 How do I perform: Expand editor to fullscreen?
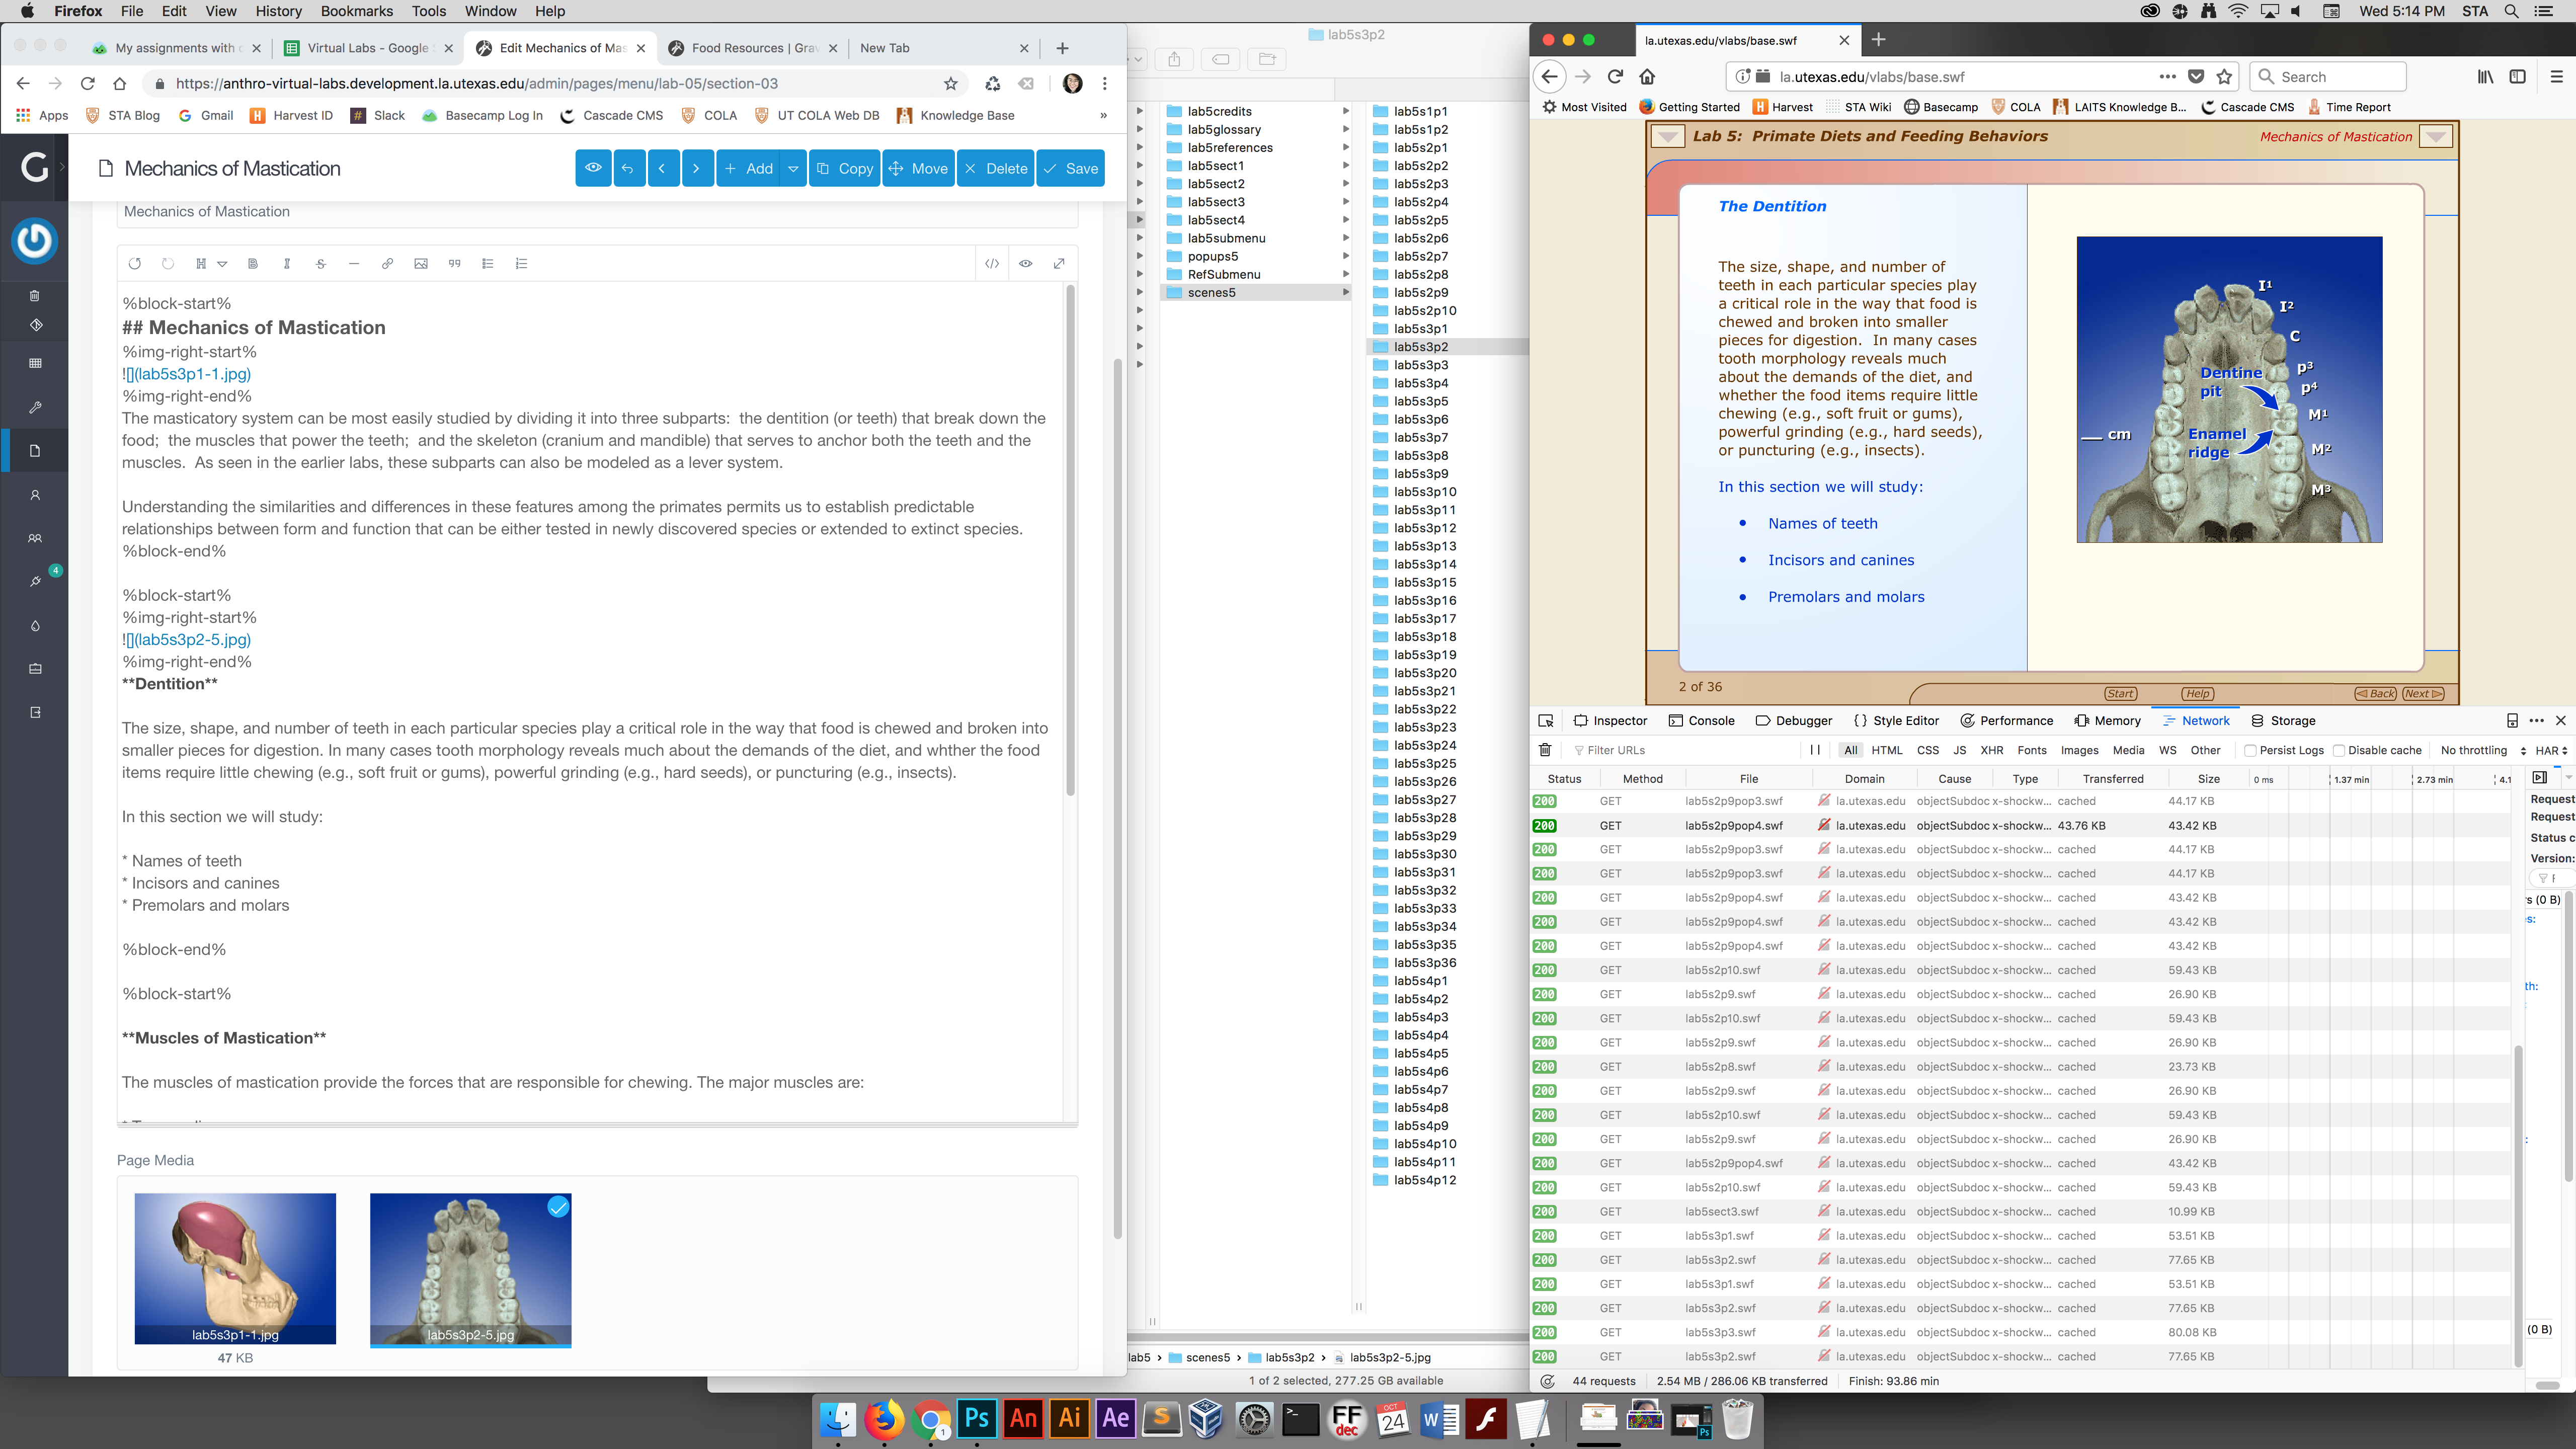1059,264
